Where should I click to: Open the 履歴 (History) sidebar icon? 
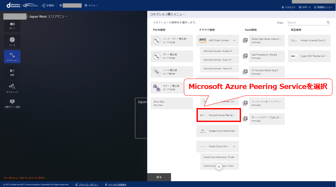click(12, 72)
